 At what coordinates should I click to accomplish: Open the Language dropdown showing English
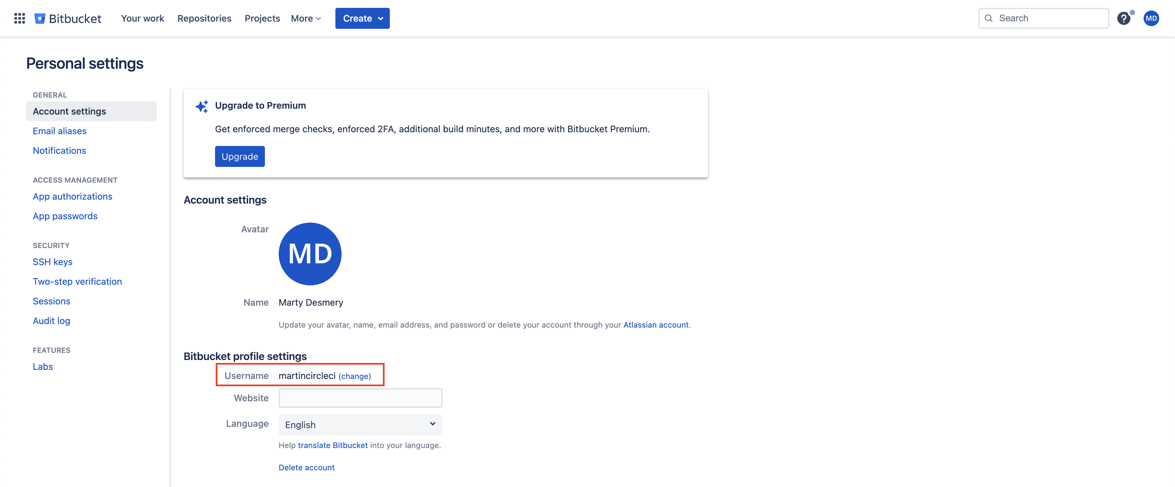click(360, 424)
